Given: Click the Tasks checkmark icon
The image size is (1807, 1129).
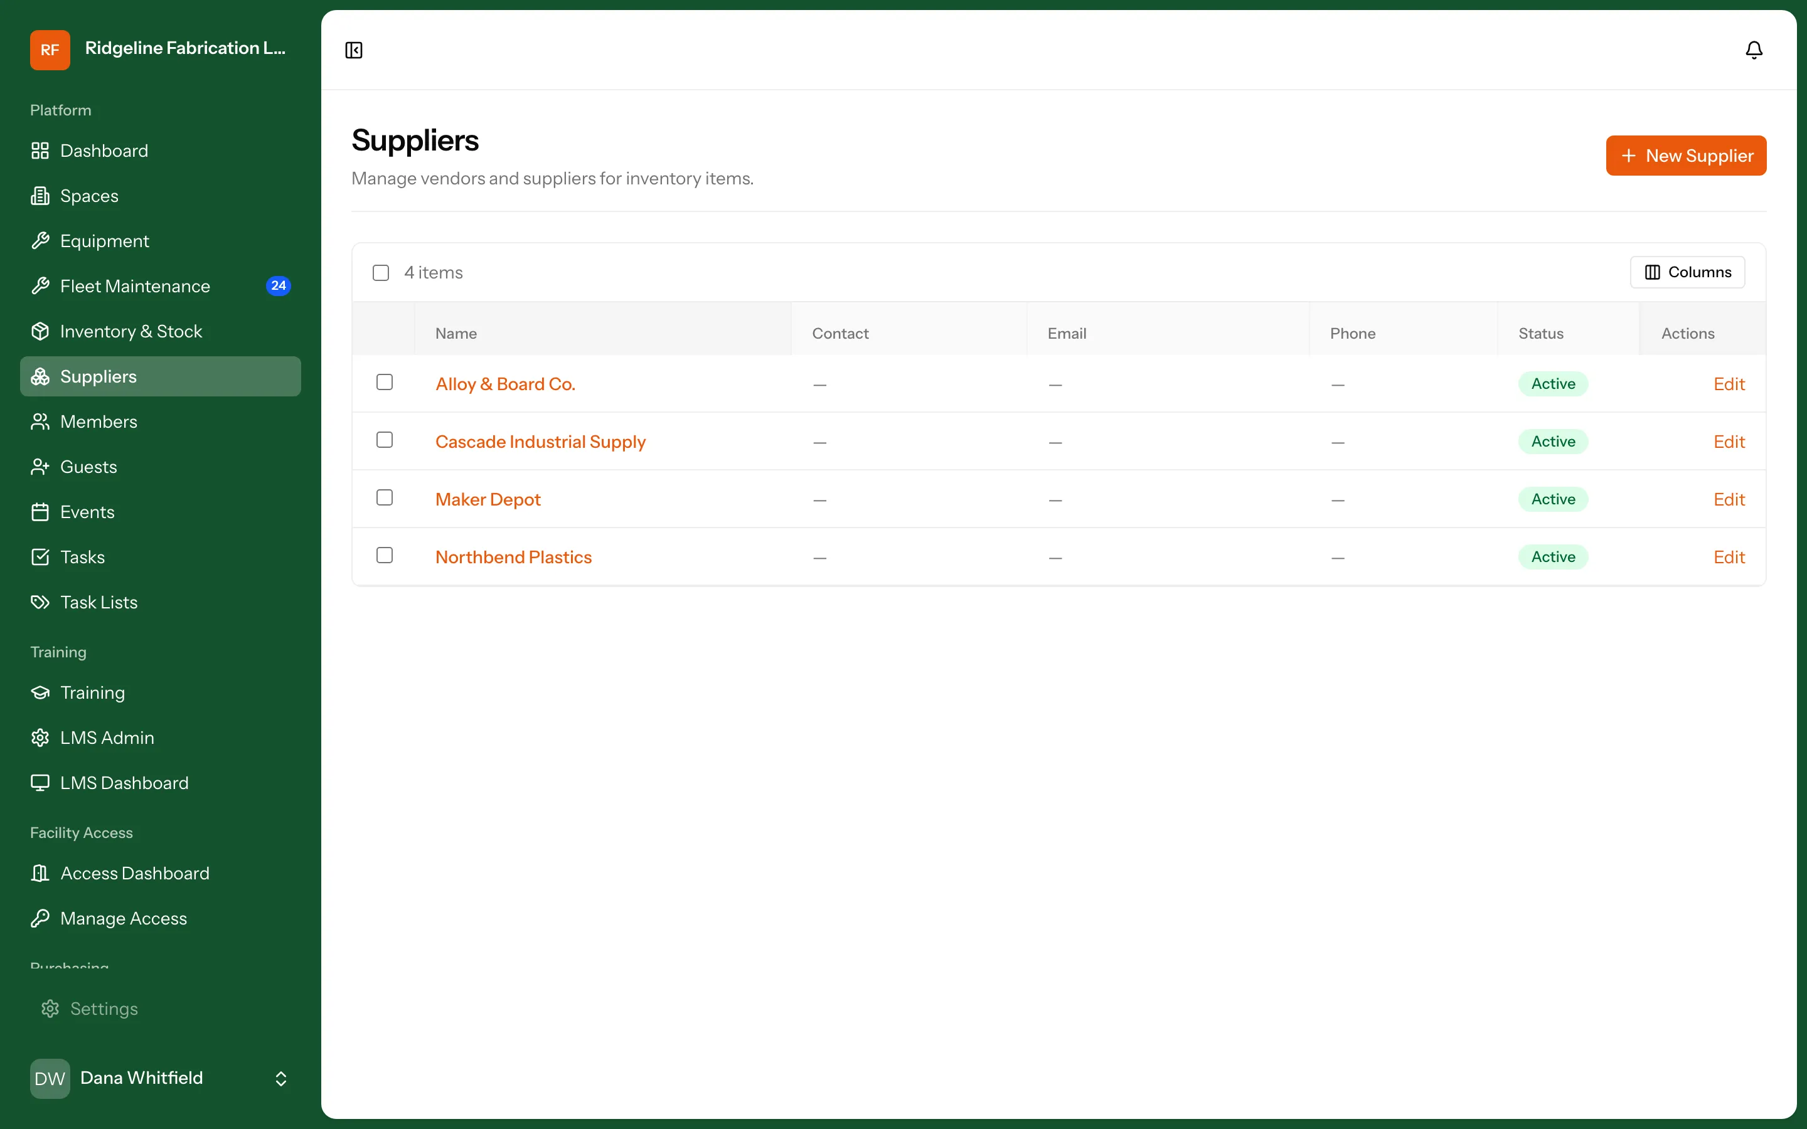Looking at the screenshot, I should pos(40,557).
